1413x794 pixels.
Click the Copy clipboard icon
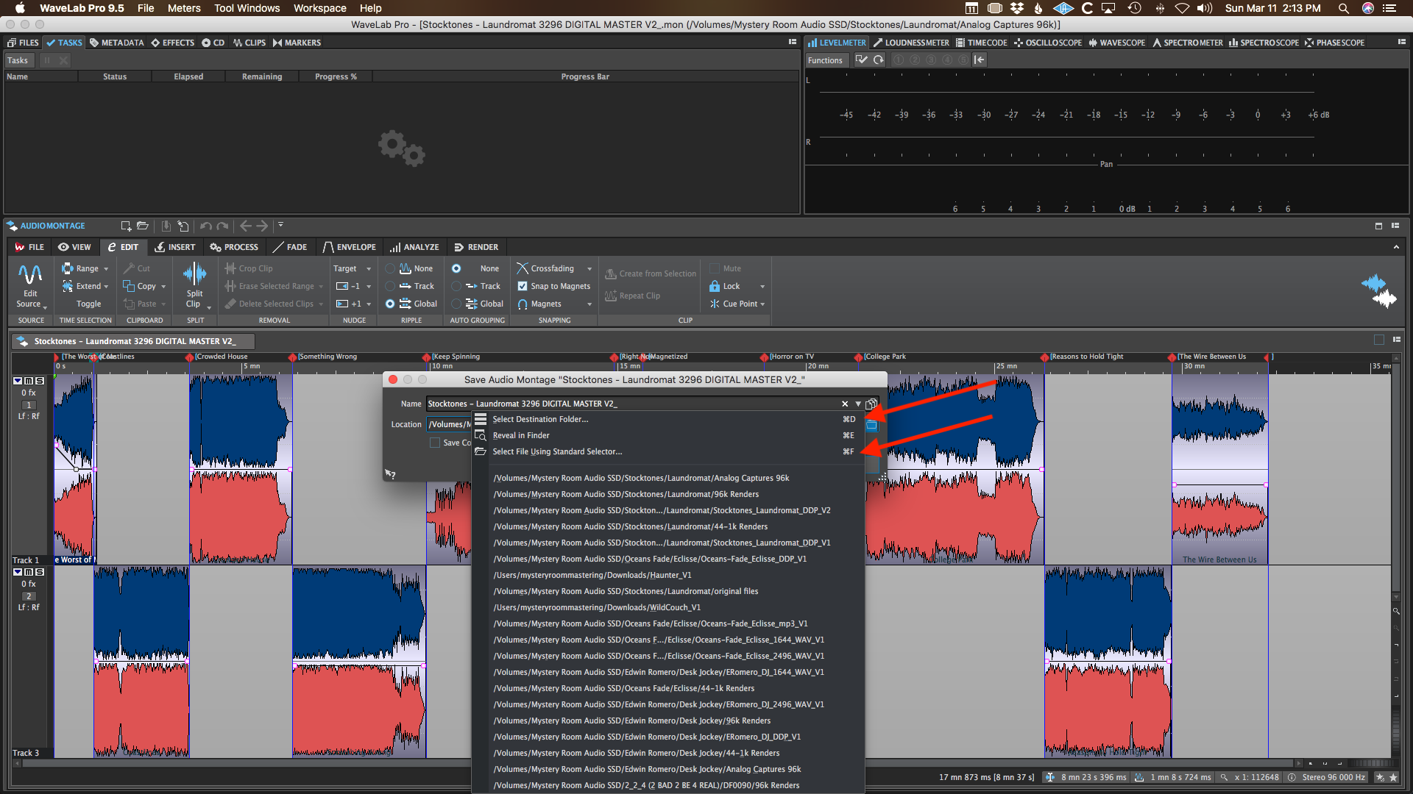coord(129,286)
